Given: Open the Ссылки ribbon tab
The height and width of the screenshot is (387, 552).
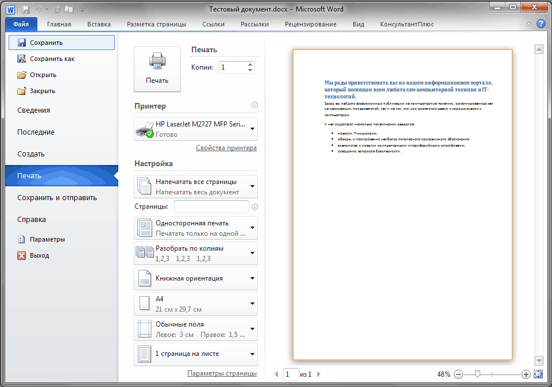Looking at the screenshot, I should click(213, 24).
